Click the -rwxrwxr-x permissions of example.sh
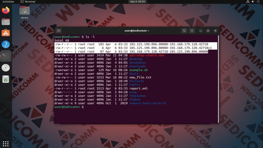Image resolution: width=263 pixels, height=148 pixels. click(x=63, y=70)
